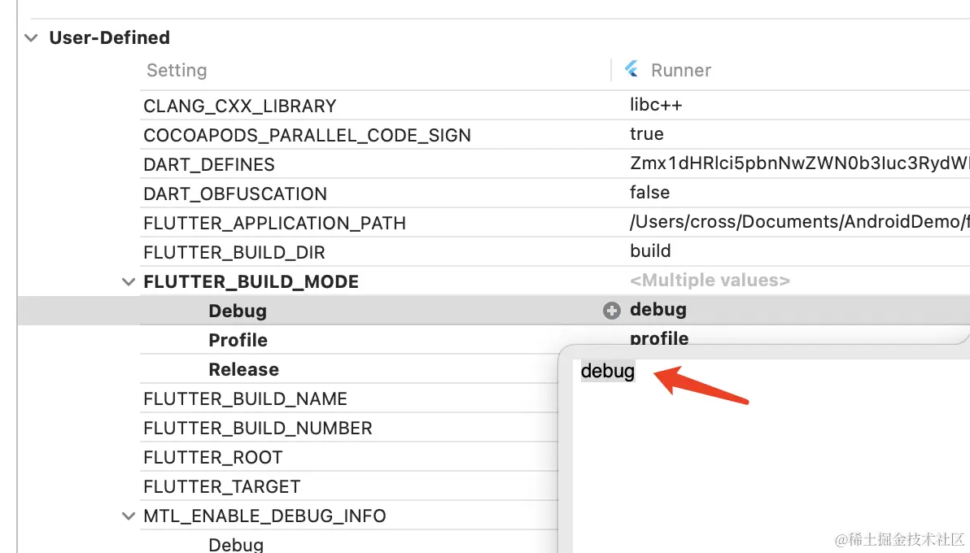
Task: Click the User-Defined section title
Action: tap(110, 37)
